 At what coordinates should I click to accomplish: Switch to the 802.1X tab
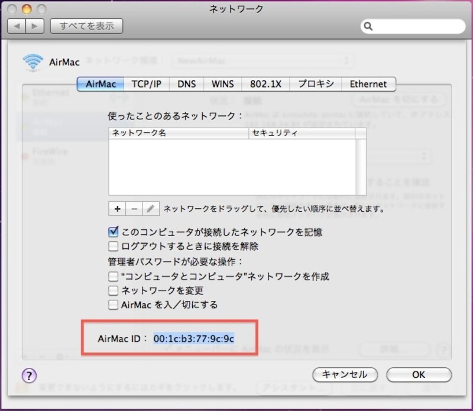(265, 84)
